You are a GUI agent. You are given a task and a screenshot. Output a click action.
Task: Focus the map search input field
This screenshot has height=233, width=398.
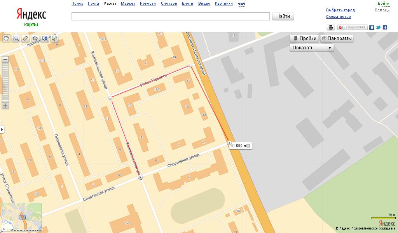coord(171,16)
